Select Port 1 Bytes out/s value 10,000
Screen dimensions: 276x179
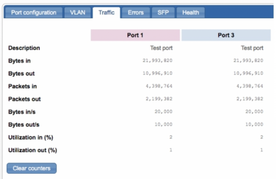click(163, 124)
